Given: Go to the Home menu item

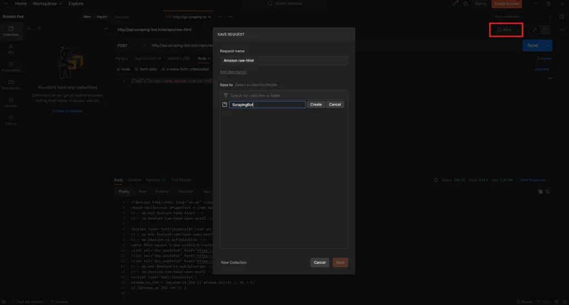Looking at the screenshot, I should pyautogui.click(x=20, y=3).
